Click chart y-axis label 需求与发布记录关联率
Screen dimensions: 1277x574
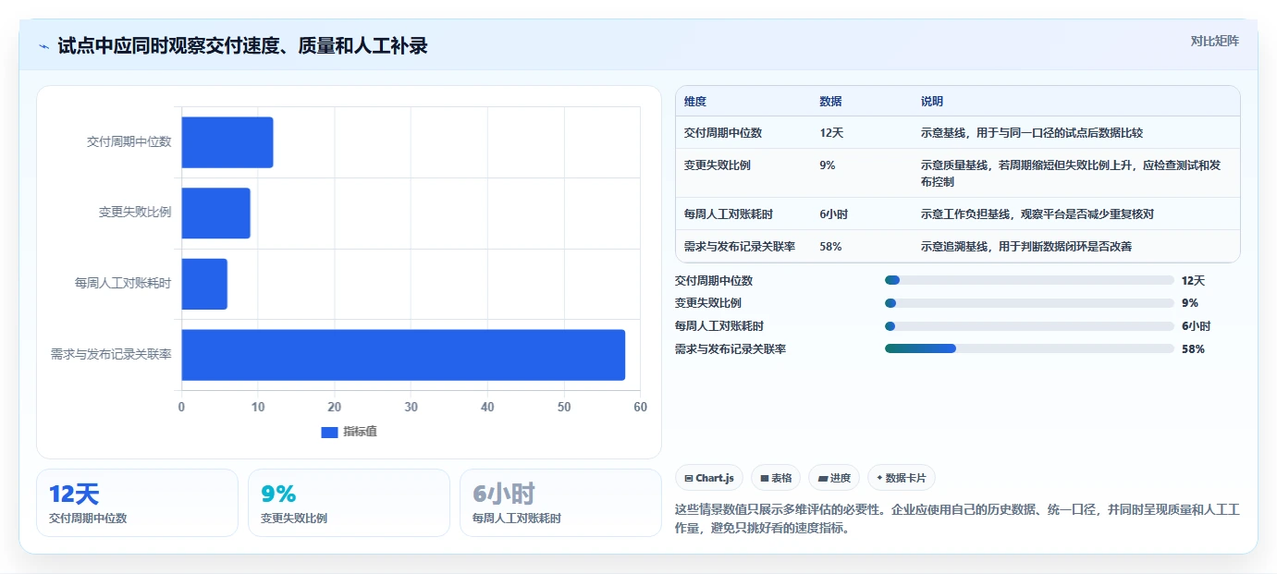(111, 354)
